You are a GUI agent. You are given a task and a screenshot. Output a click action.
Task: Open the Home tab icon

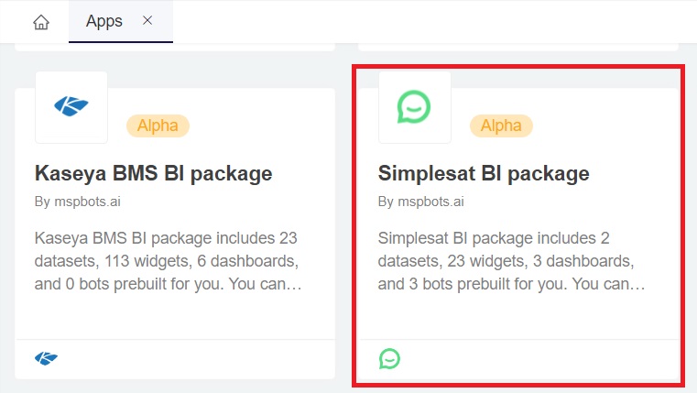pyautogui.click(x=40, y=22)
